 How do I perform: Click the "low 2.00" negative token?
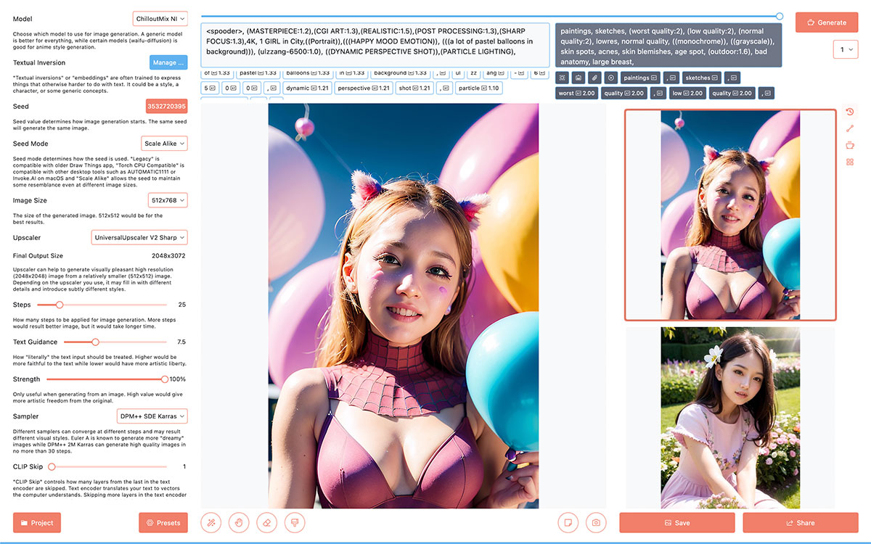coord(687,93)
